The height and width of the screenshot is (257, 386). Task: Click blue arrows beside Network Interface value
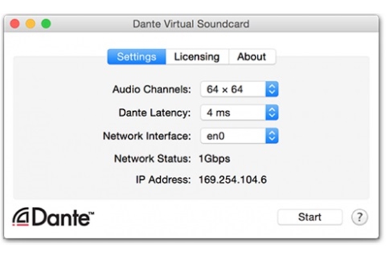271,136
